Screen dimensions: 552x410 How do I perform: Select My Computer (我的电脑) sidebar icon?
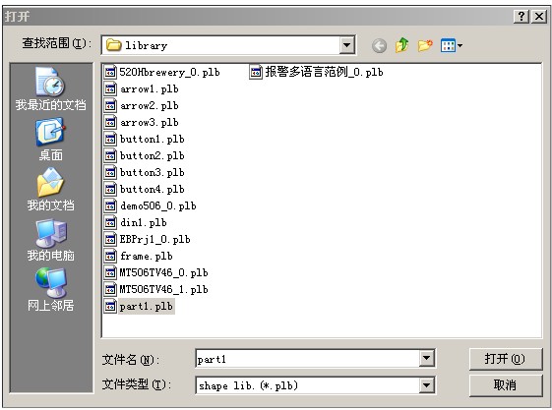pyautogui.click(x=50, y=240)
